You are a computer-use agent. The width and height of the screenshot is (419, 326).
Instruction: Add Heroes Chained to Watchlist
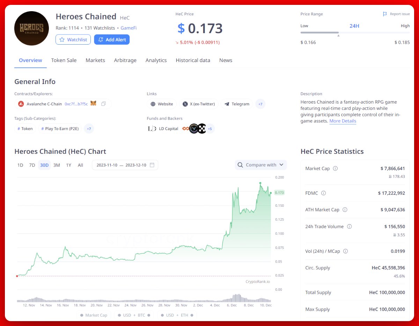point(73,39)
